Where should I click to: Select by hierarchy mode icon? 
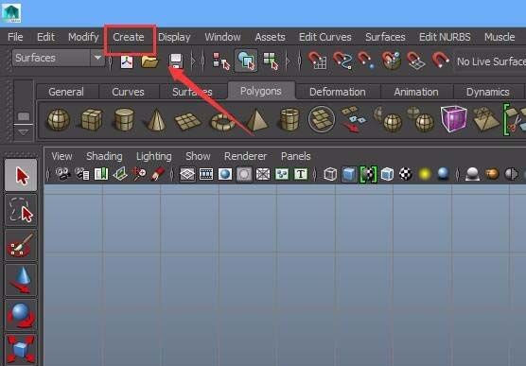tap(220, 61)
